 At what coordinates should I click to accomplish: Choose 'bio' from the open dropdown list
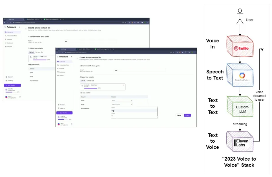coord(134,116)
